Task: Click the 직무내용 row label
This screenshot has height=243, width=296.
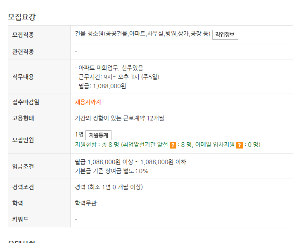Action: point(23,77)
